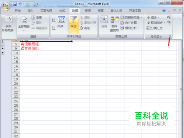184x138 pixels.
Task: Click the 分类汇总 subtotal button
Action: tap(155, 28)
